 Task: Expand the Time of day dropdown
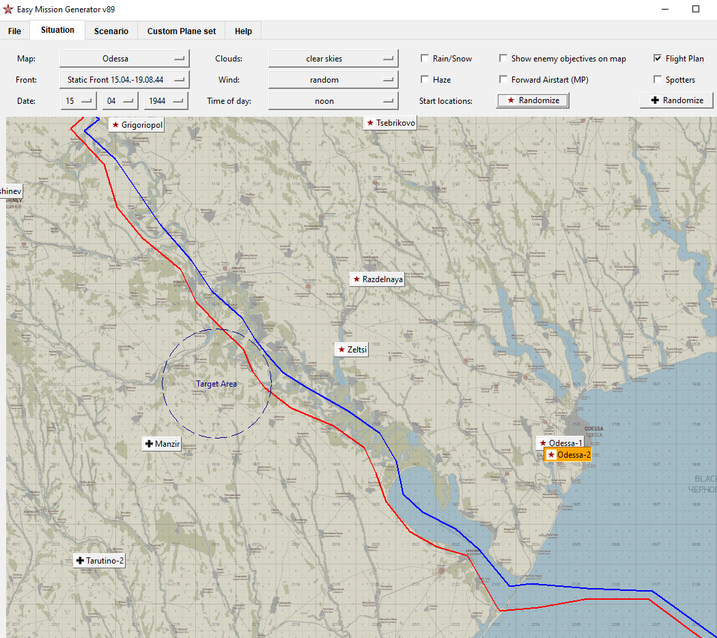click(333, 101)
